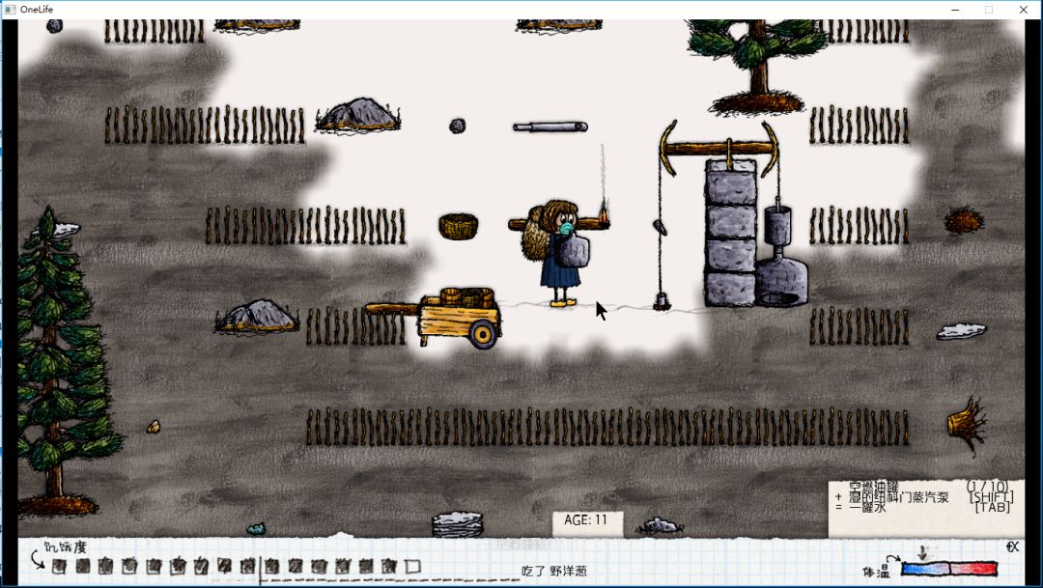Screen dimensions: 1043x588
Task: Click the 一罐水 result line
Action: 867,508
